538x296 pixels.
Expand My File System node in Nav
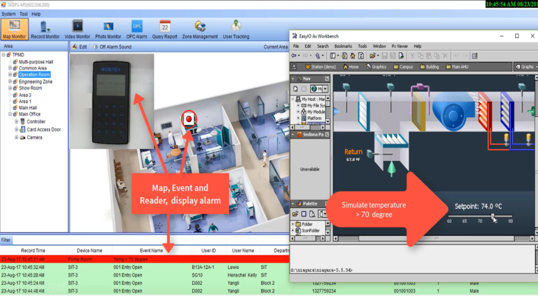pyautogui.click(x=298, y=106)
